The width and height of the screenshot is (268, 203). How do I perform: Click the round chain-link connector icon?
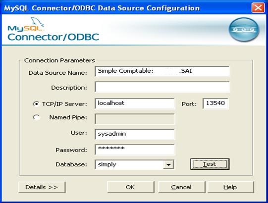click(x=244, y=30)
